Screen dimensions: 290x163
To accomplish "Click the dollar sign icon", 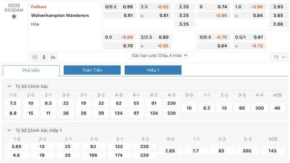I will (x=44, y=57).
